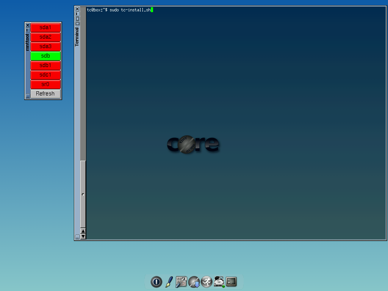Open the Run Program running-man icon
Viewport: 388px width, 291px height.
pos(207,282)
